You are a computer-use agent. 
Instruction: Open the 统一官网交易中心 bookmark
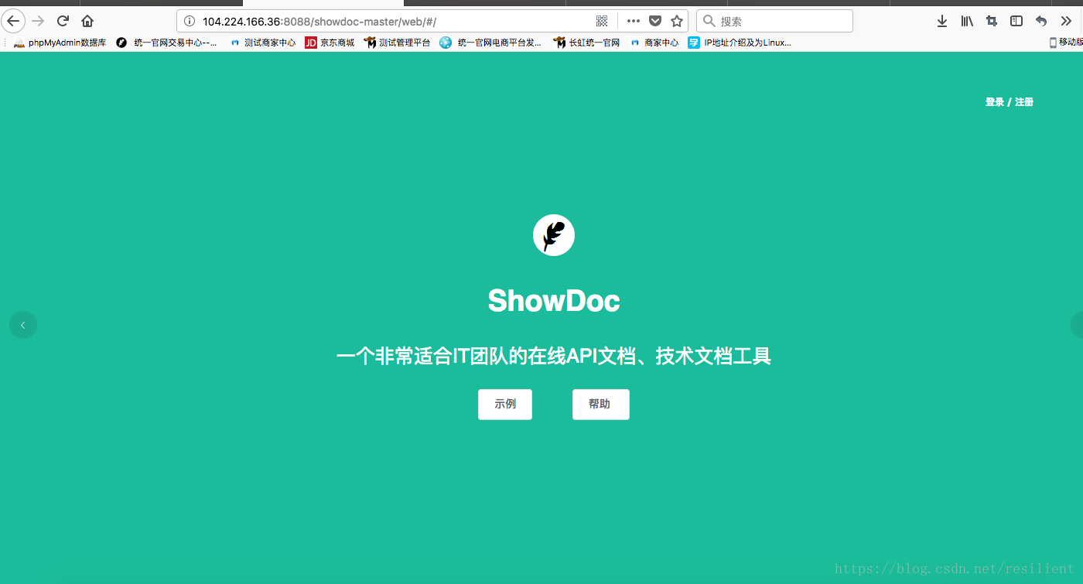[x=167, y=43]
